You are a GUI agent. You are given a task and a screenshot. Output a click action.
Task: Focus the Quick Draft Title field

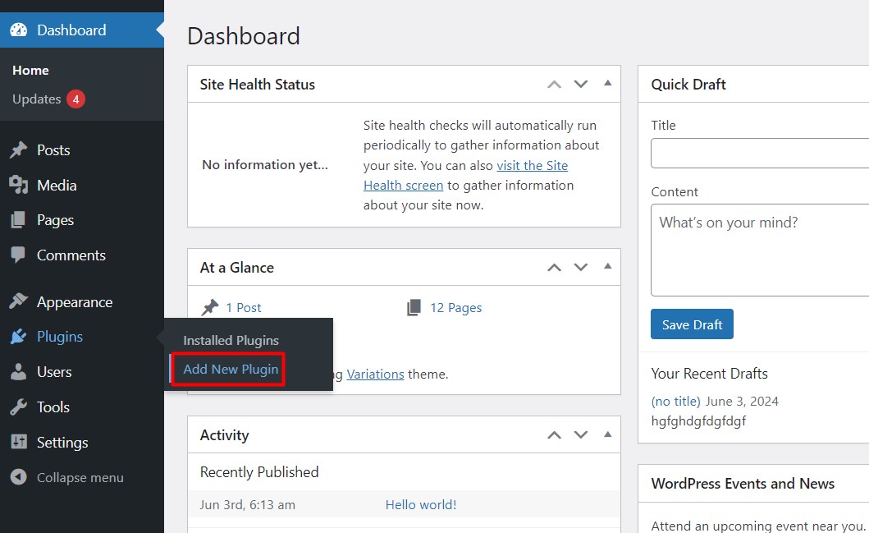[760, 153]
